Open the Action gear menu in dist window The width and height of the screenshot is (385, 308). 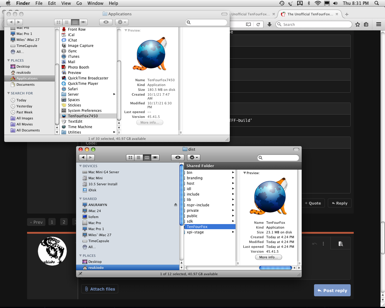[194, 158]
